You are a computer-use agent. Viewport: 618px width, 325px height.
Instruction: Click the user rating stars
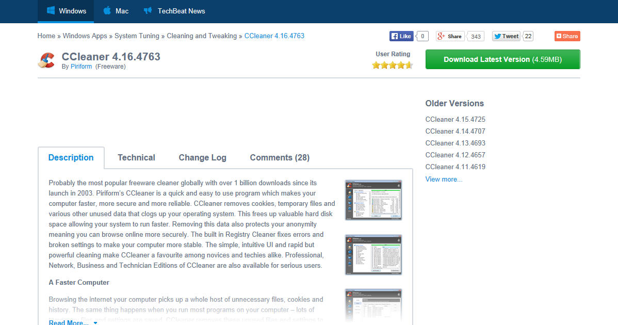393,65
